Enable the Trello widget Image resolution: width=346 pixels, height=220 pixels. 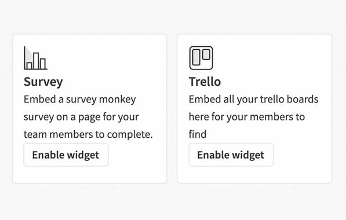[x=231, y=155]
